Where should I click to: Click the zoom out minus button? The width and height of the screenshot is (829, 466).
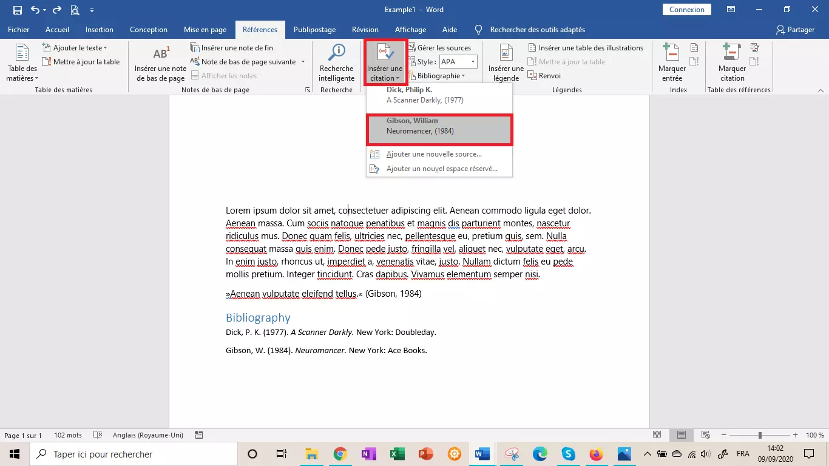click(723, 435)
